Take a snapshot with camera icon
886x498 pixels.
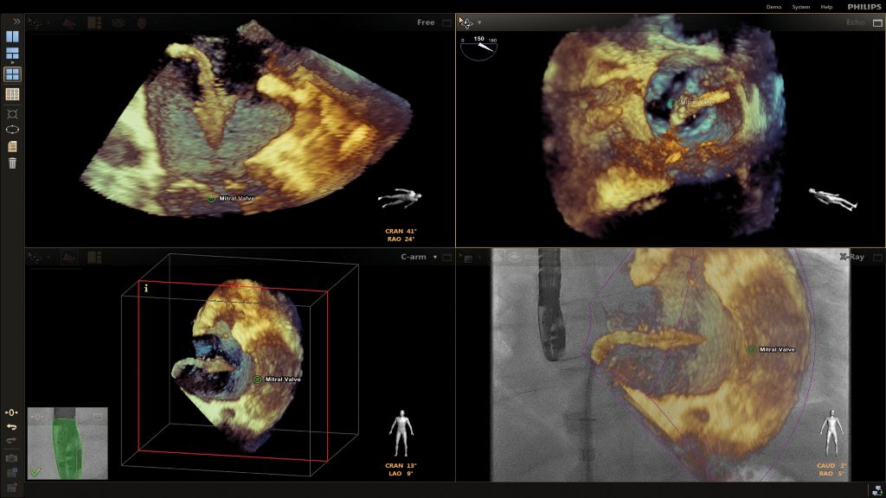pyautogui.click(x=11, y=458)
